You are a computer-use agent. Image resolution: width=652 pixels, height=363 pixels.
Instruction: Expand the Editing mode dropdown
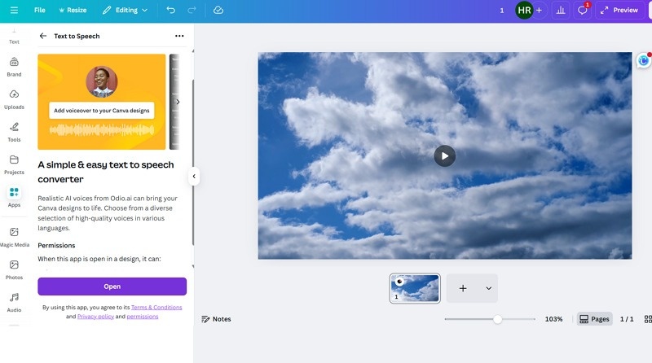pos(126,10)
